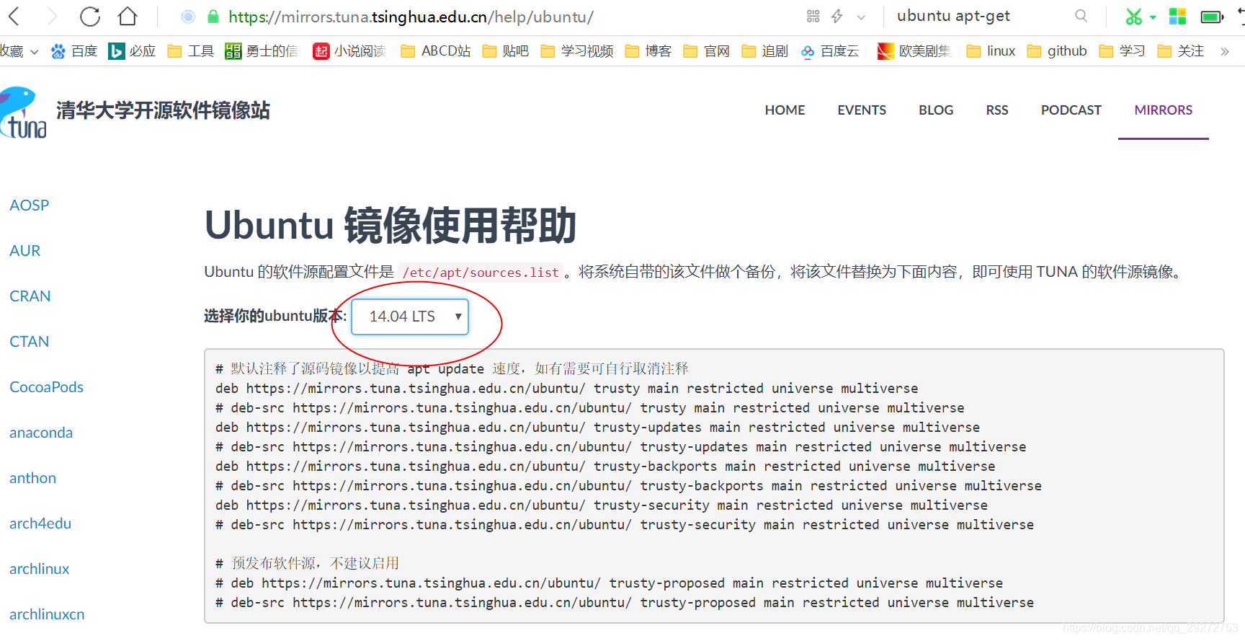Open 学习视频 bookmark folder
The image size is (1245, 641).
[x=576, y=51]
